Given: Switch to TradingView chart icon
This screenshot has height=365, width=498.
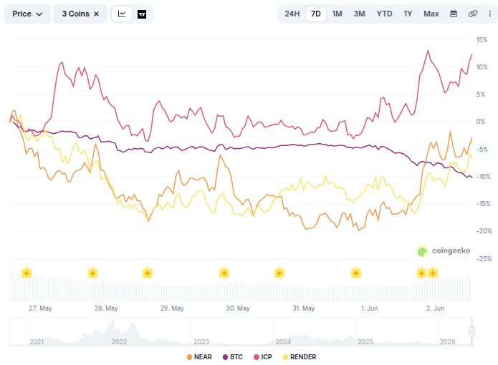Looking at the screenshot, I should tap(142, 14).
